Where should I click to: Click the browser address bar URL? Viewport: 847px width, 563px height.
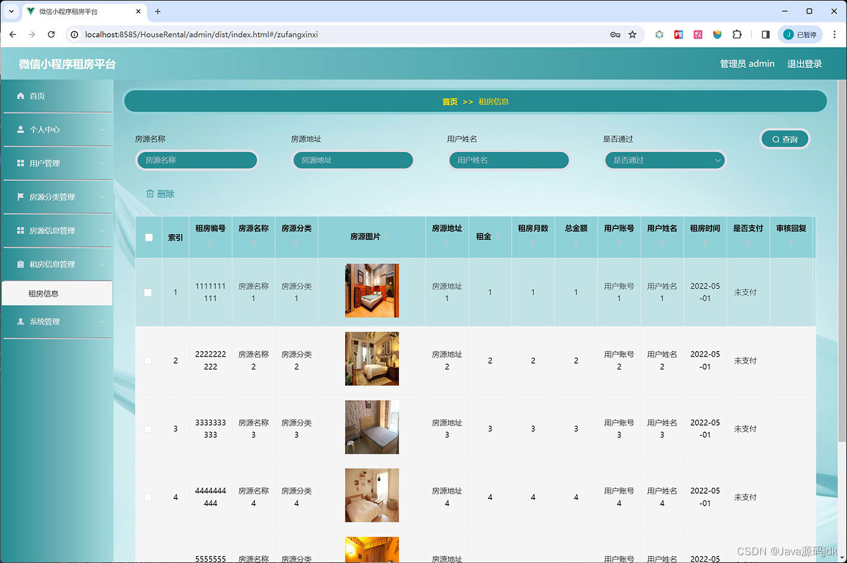201,35
